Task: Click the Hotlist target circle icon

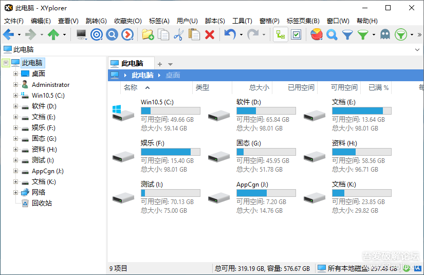Action: coord(97,34)
